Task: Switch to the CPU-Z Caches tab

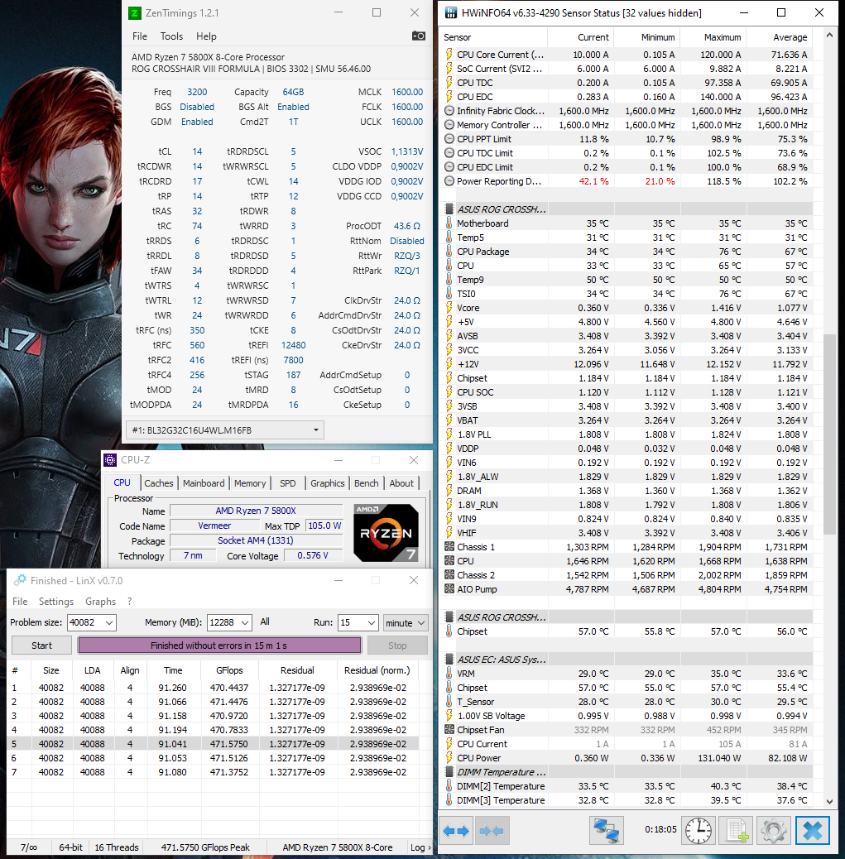Action: 159,483
